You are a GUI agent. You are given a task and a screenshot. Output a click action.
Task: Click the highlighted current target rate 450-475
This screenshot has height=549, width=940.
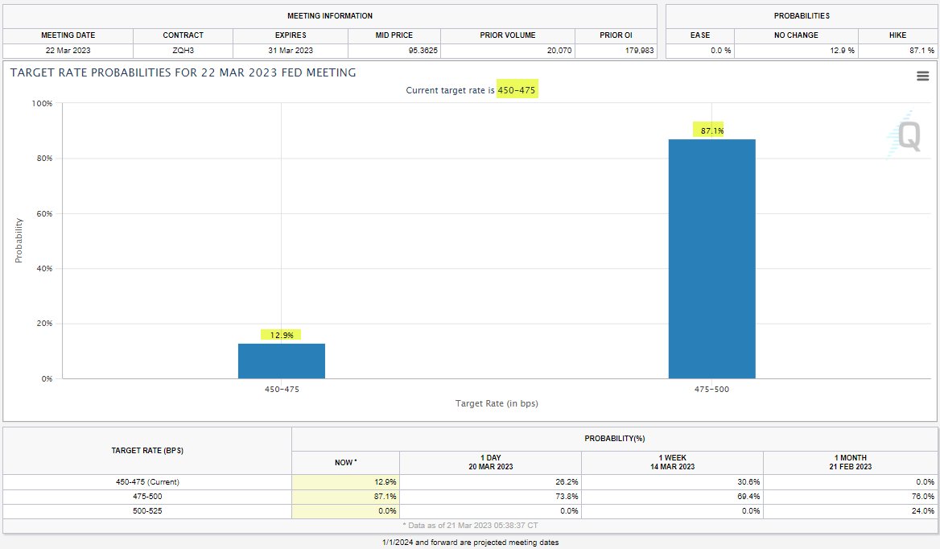[x=517, y=90]
